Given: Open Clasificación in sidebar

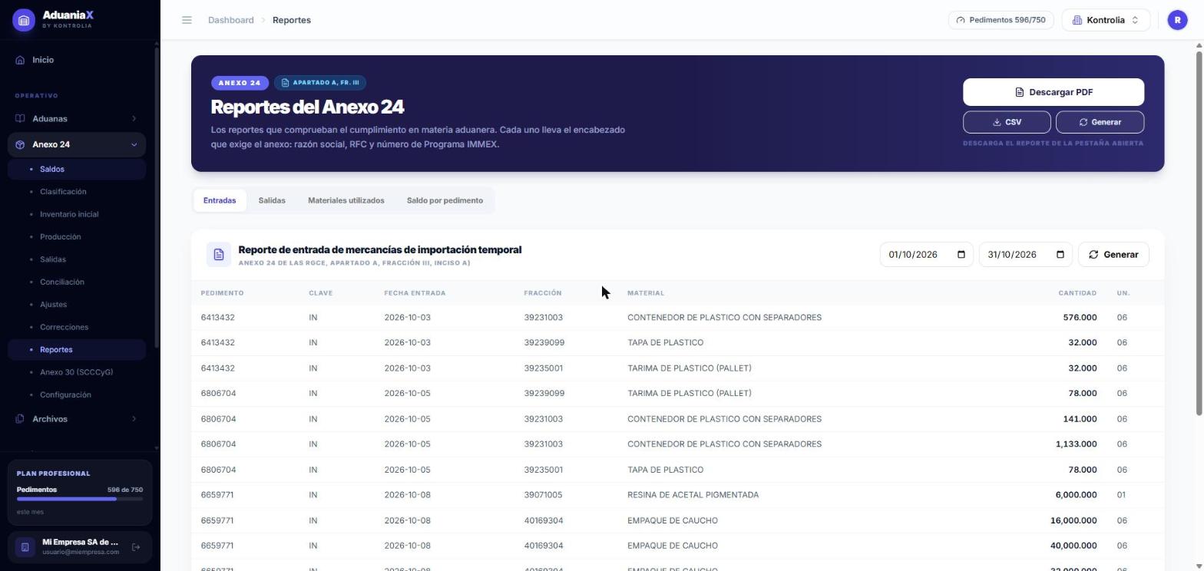Looking at the screenshot, I should coord(77,192).
